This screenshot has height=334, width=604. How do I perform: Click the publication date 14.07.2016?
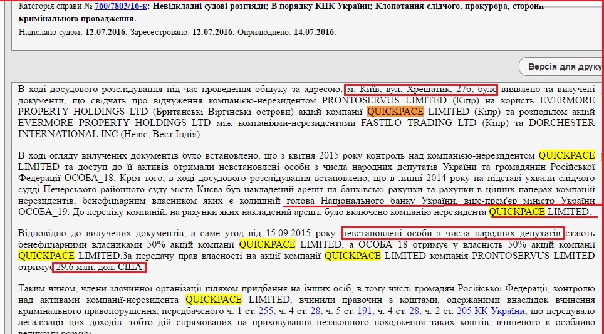coord(315,33)
